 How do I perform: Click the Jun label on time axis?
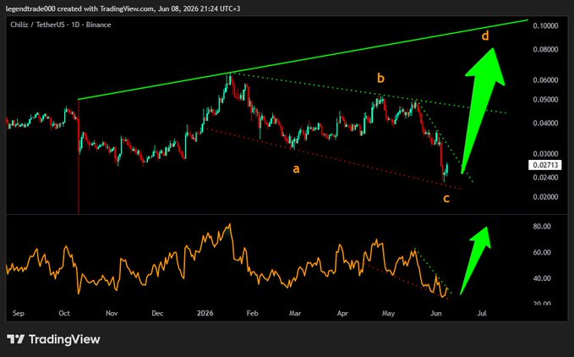pyautogui.click(x=436, y=313)
